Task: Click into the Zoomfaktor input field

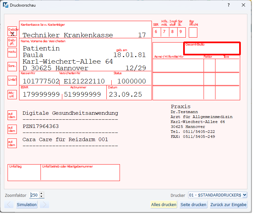Action: [x=34, y=195]
